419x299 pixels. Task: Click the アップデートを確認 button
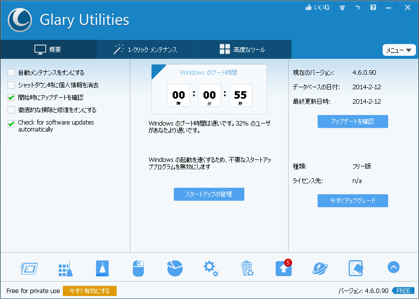[x=353, y=122]
